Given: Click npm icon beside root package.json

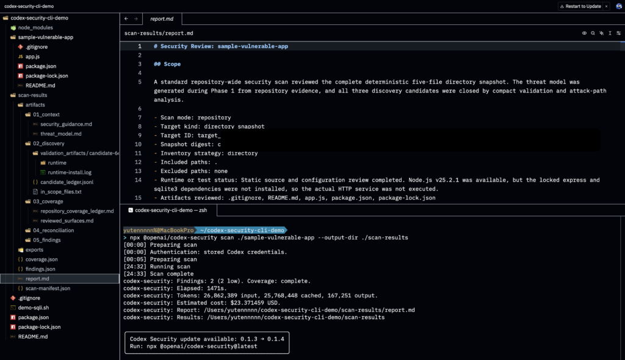Looking at the screenshot, I should pyautogui.click(x=13, y=317).
